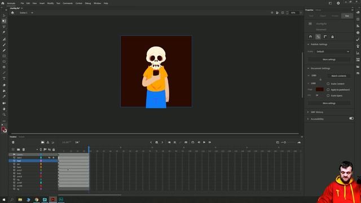This screenshot has width=361, height=203.
Task: Click the Windows Start button
Action: point(4,200)
